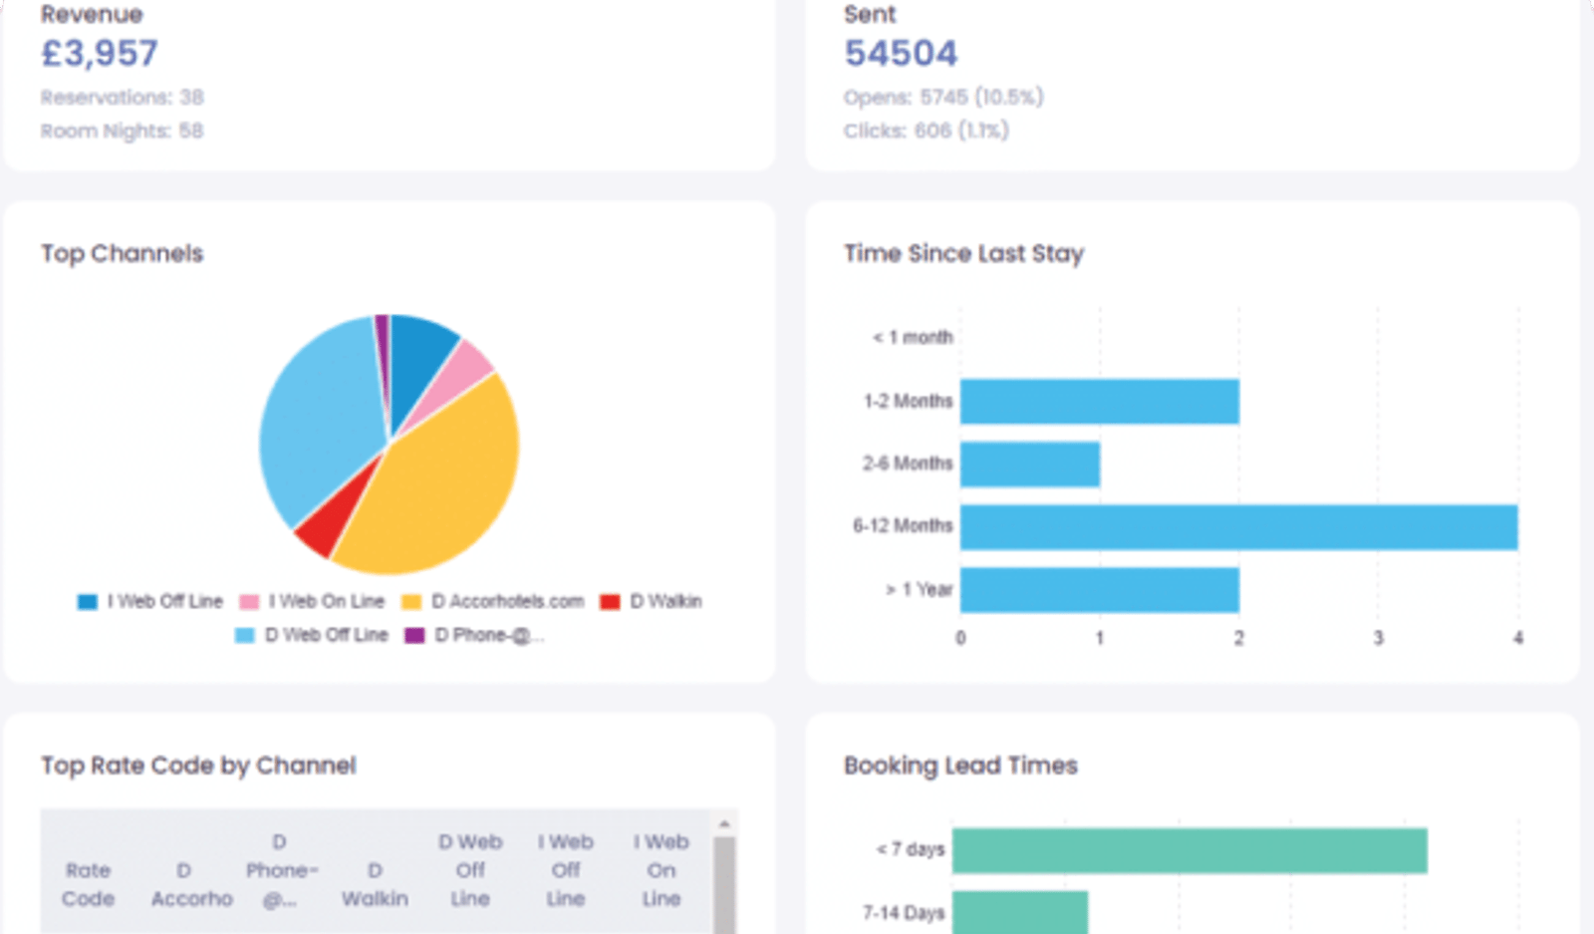
Task: Click the > 1 Year bar in Time Since Last Stay
Action: [1100, 590]
